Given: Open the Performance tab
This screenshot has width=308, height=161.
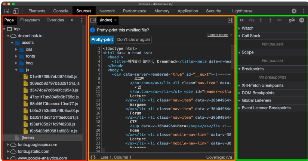Looking at the screenshot, I should click(x=135, y=11).
